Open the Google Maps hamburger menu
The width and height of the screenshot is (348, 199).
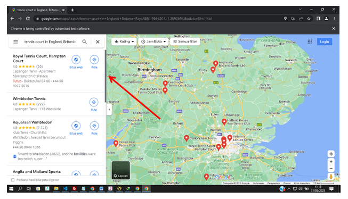click(15, 42)
